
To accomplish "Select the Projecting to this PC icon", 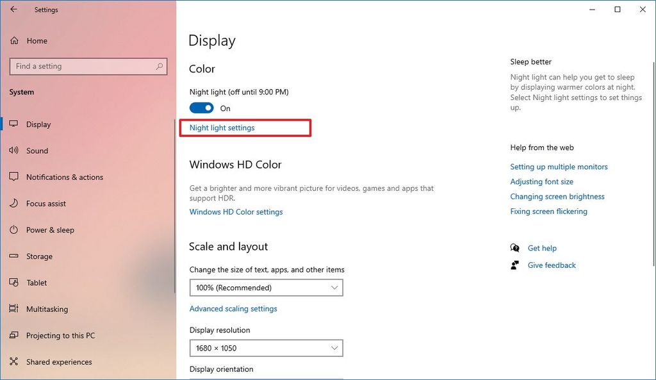I will tap(13, 335).
